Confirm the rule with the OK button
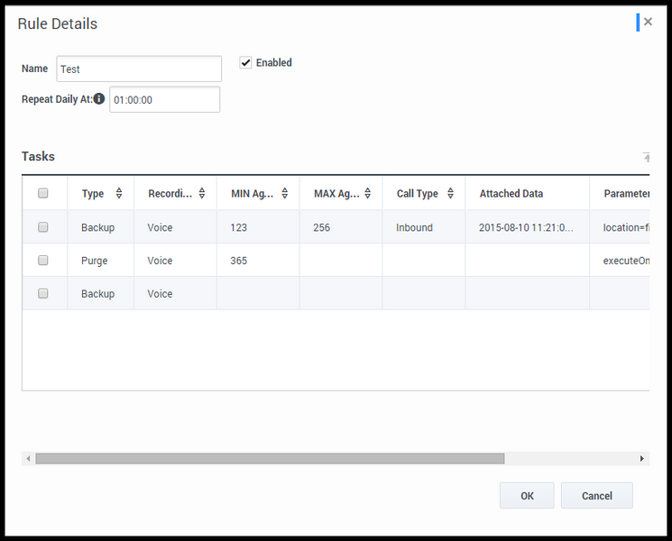 527,496
